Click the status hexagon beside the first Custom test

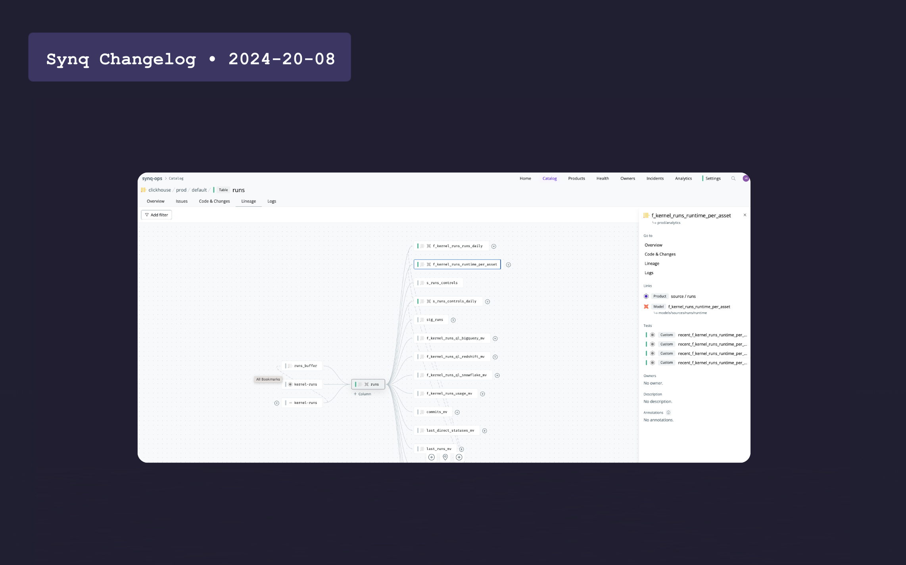pos(653,335)
